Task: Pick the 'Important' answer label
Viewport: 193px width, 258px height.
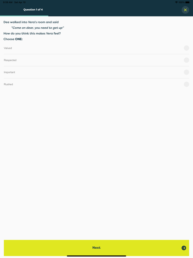Action: (9, 72)
